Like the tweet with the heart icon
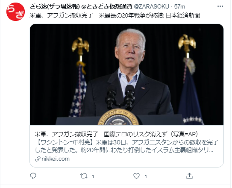The width and height of the screenshot is (232, 188). pos(136,176)
